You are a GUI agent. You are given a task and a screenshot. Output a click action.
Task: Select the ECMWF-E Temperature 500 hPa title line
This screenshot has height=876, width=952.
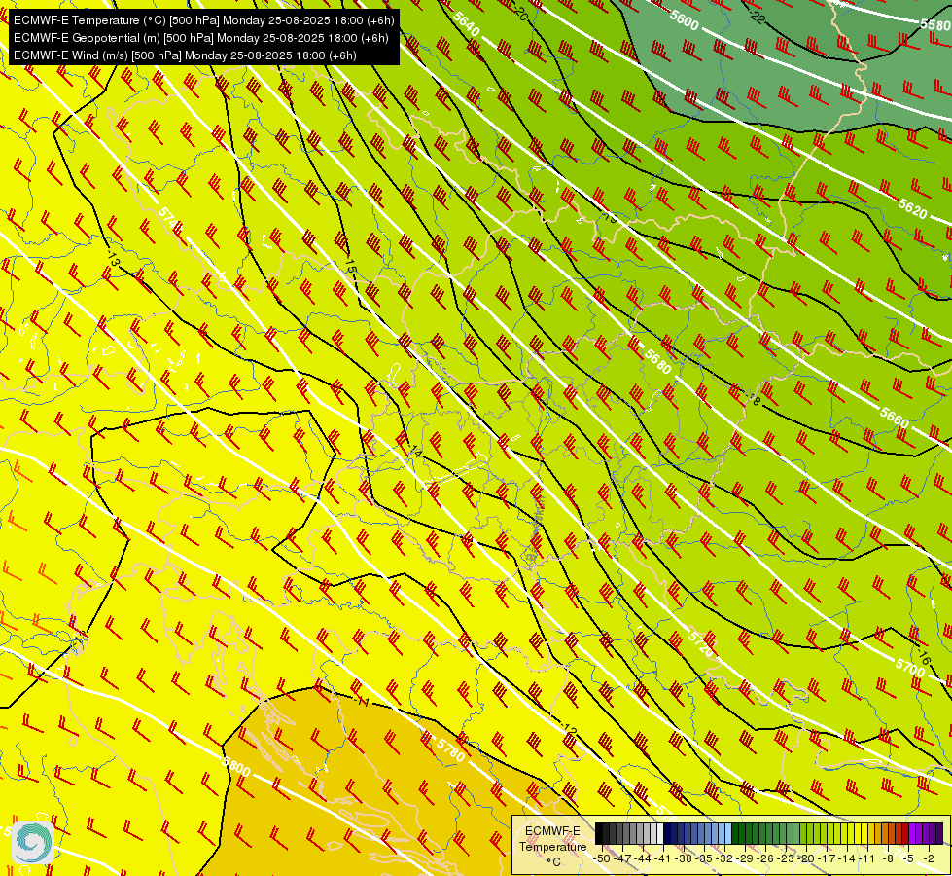click(204, 20)
